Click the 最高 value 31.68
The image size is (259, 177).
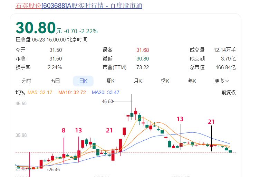pos(143,50)
